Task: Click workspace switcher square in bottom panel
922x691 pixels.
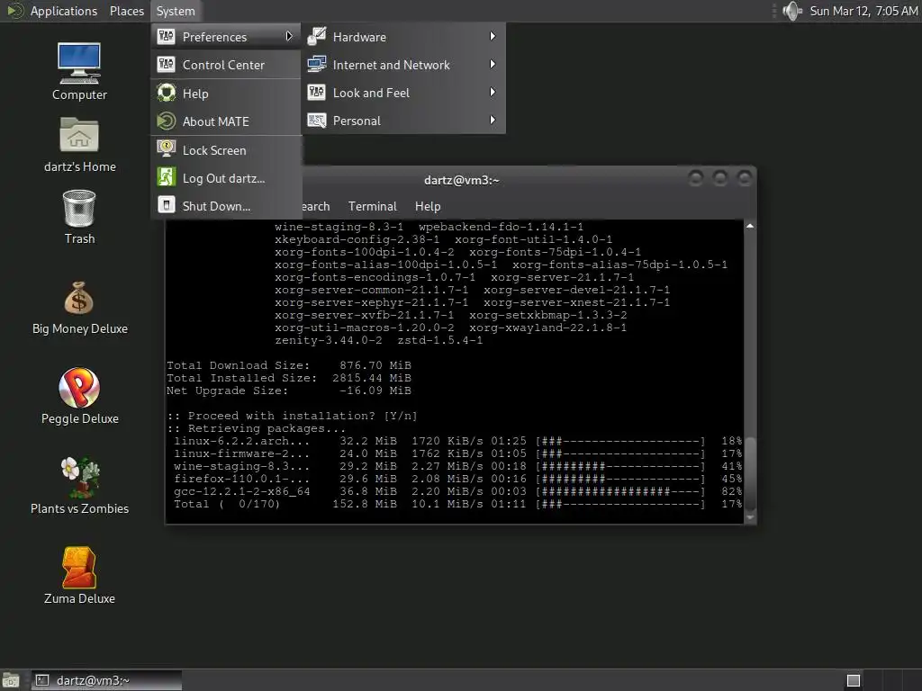Action: pyautogui.click(x=854, y=680)
